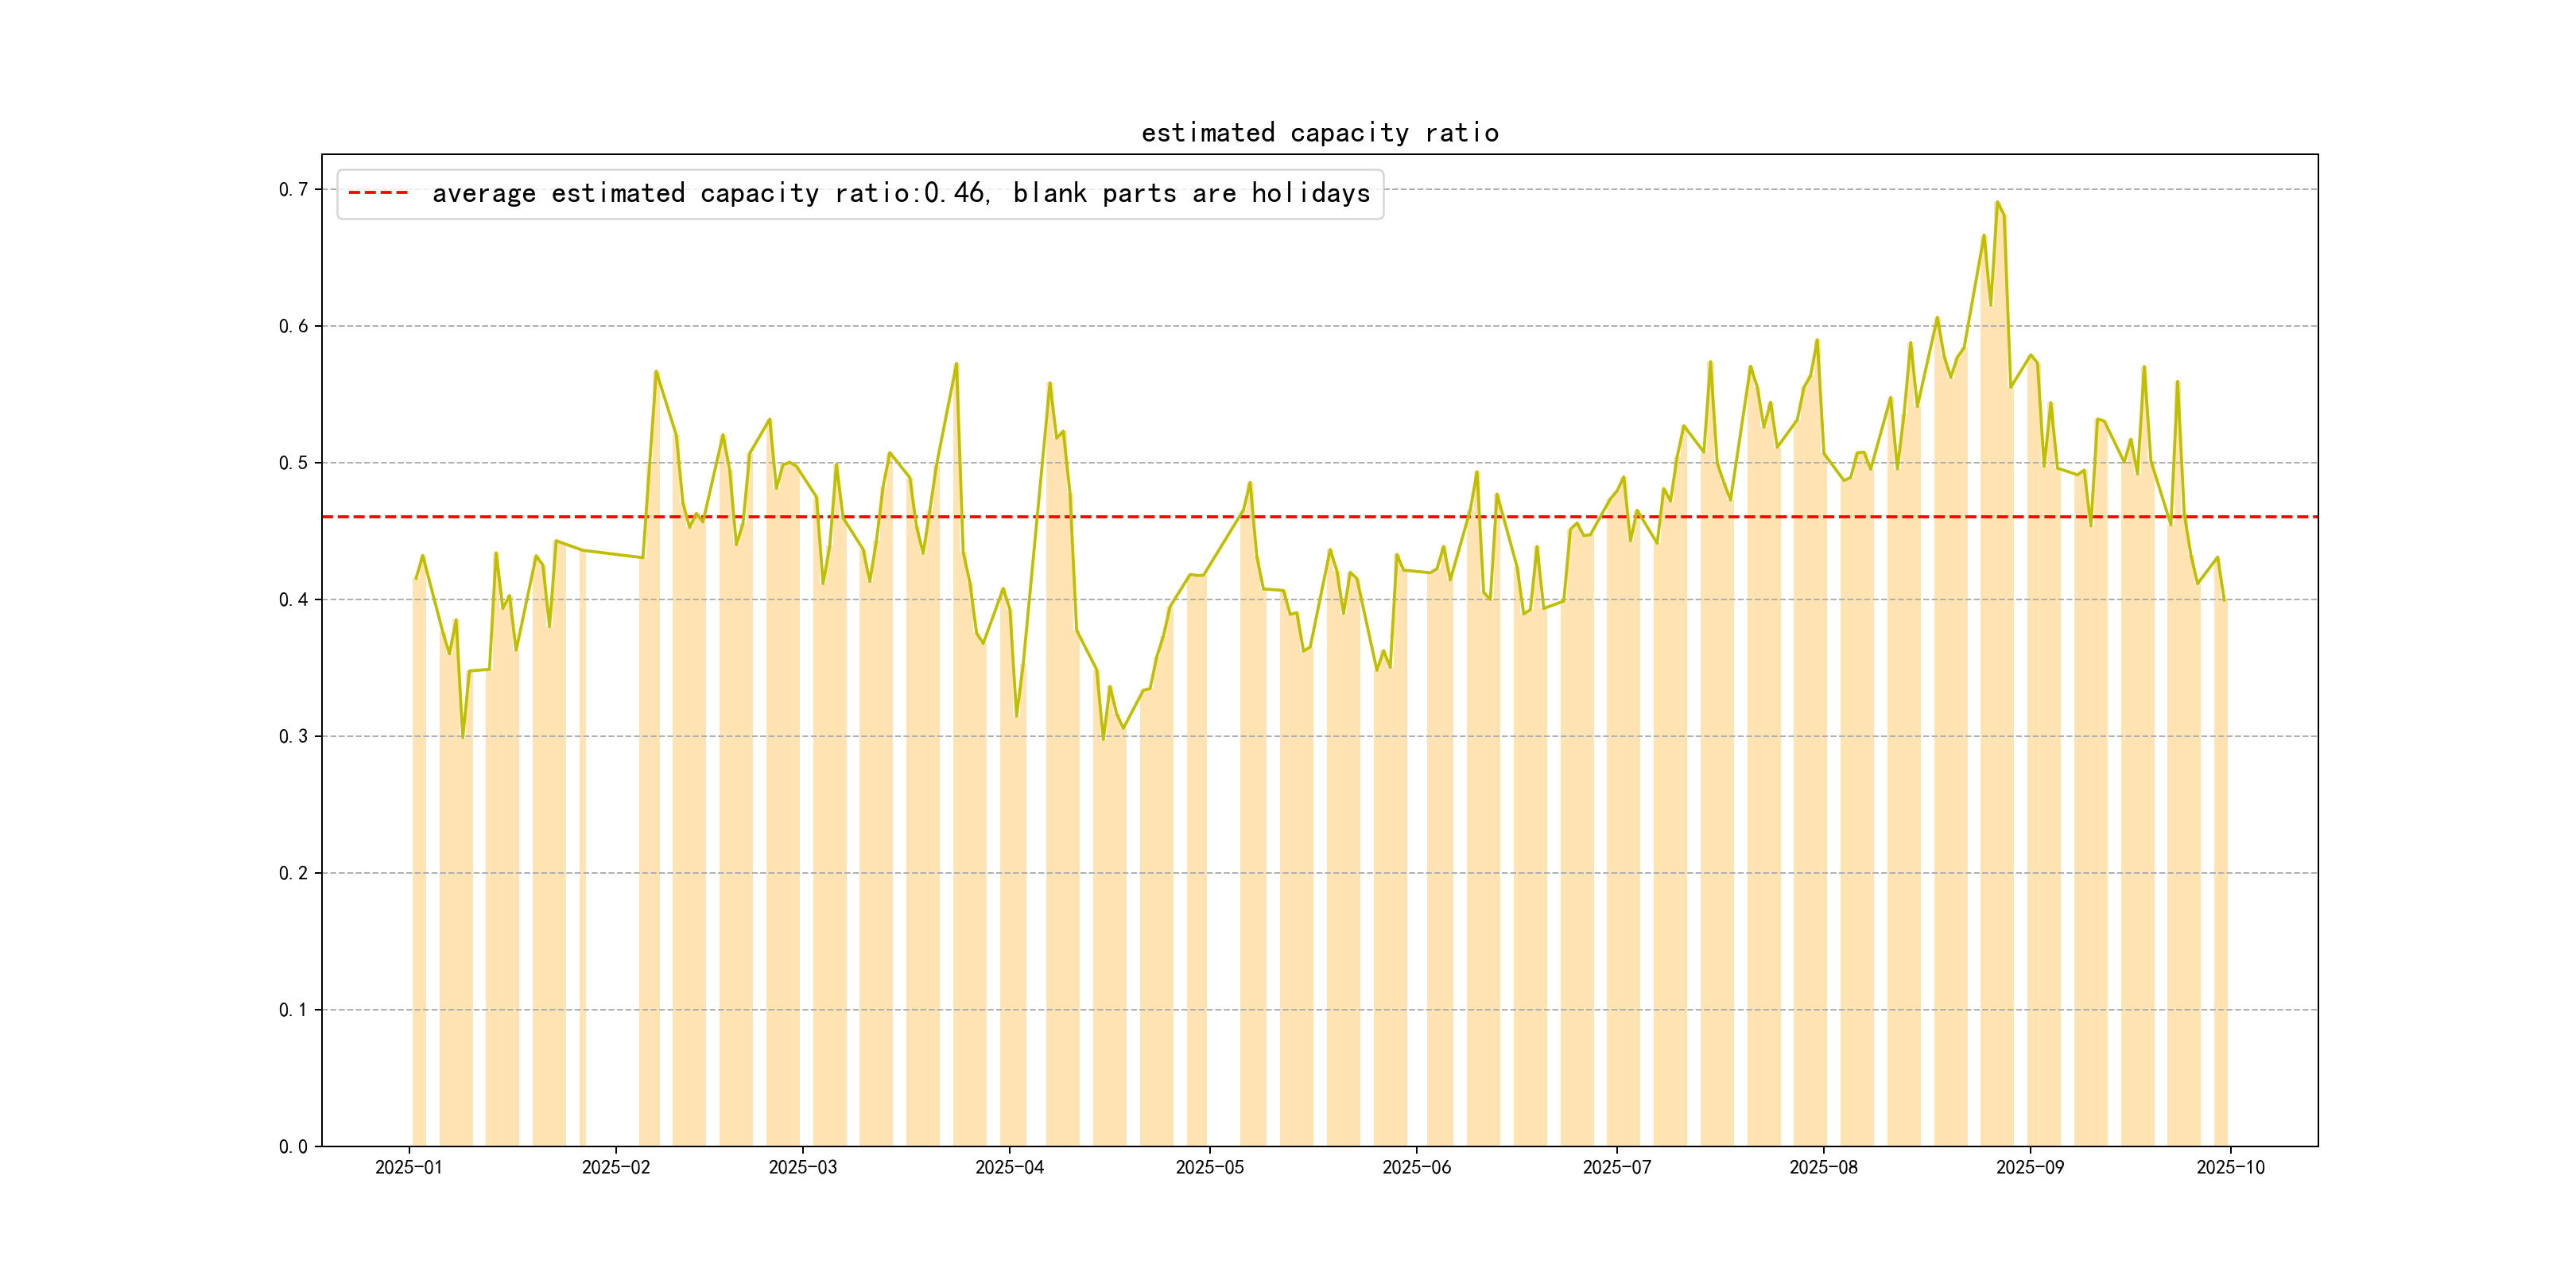
Task: Click the 2025-03 x-axis label
Action: [802, 1167]
